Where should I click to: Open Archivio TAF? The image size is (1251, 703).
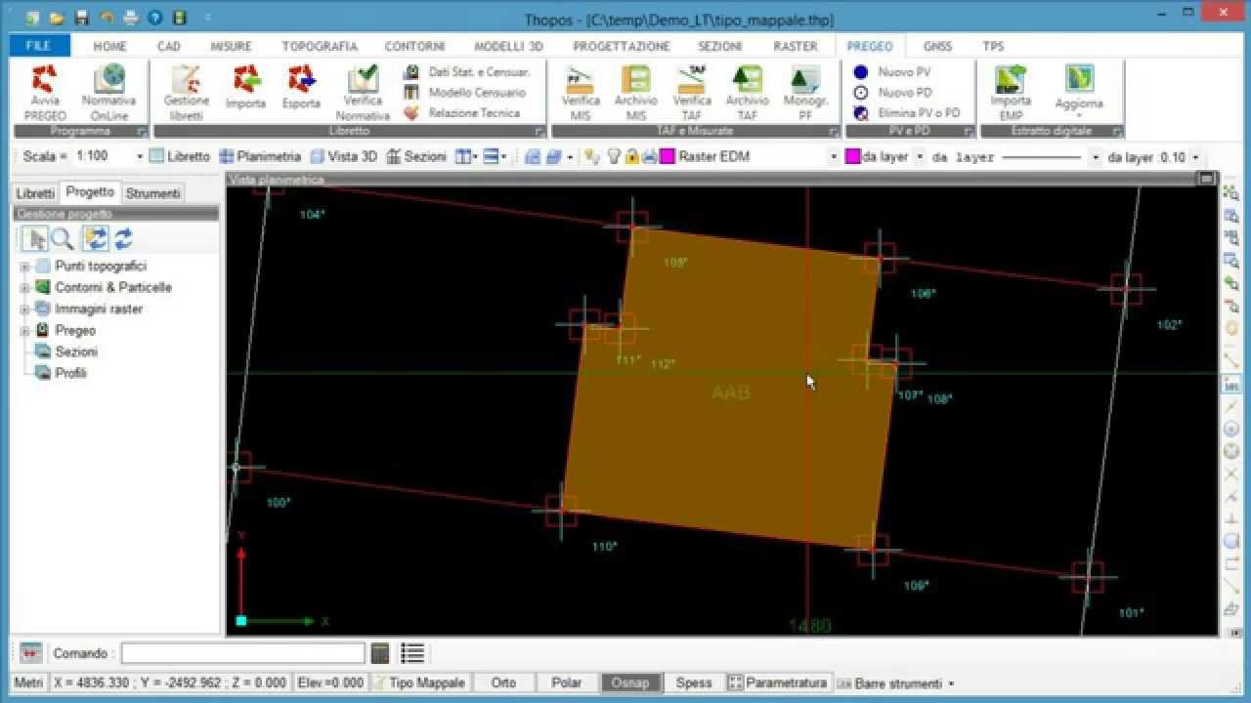(x=747, y=92)
